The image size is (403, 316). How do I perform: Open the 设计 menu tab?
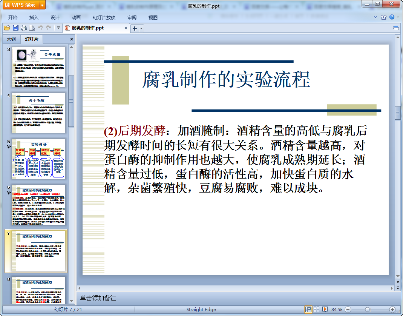pyautogui.click(x=55, y=17)
